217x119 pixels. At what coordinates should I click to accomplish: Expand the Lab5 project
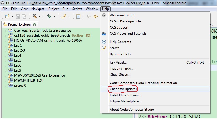[x=6, y=61]
